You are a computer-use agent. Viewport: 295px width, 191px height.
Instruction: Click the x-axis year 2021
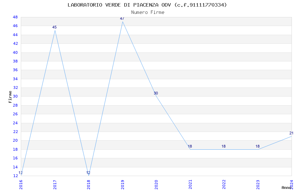tap(190, 185)
